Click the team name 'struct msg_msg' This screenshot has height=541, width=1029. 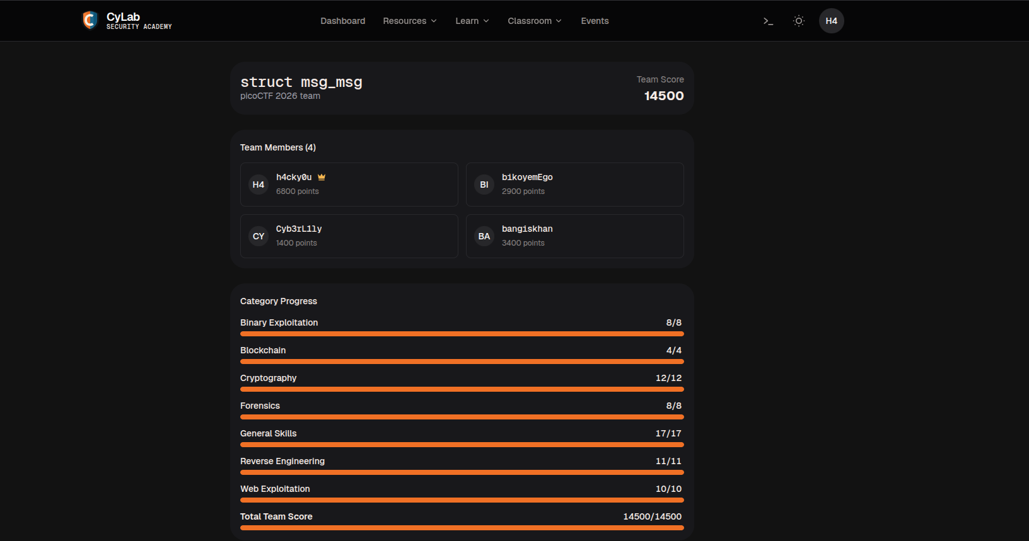pos(301,82)
